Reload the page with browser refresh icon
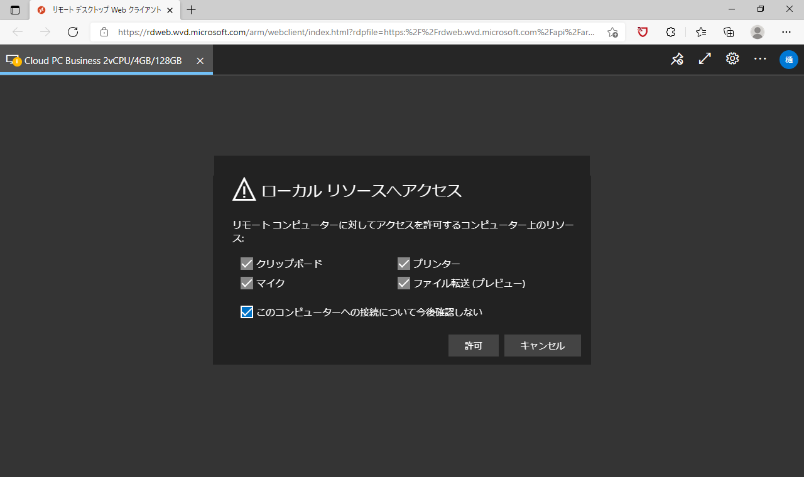This screenshot has width=804, height=477. 73,32
